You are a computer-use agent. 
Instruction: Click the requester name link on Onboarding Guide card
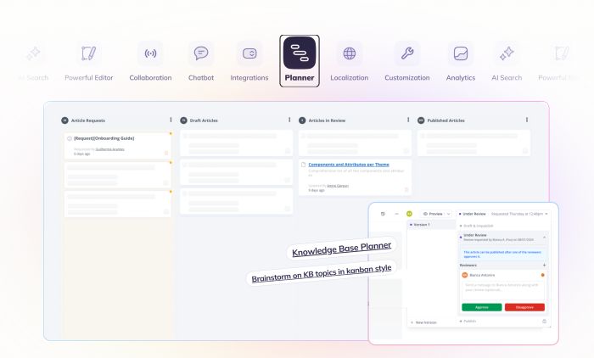pos(109,149)
